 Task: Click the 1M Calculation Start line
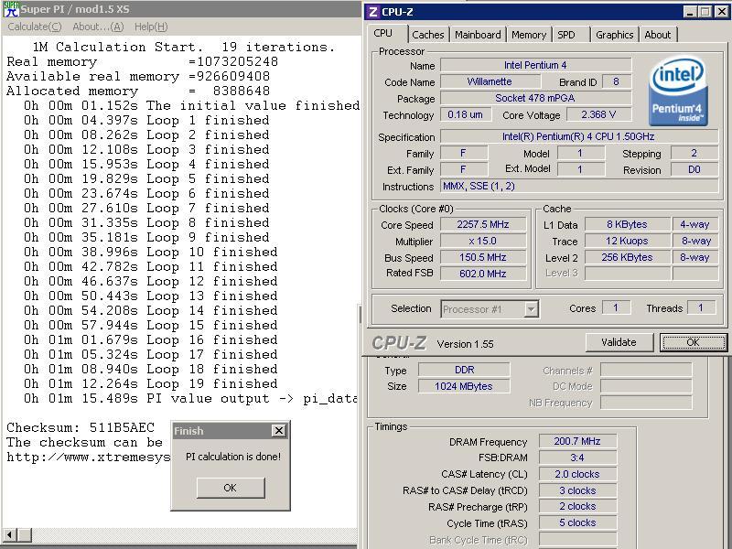coord(184,48)
